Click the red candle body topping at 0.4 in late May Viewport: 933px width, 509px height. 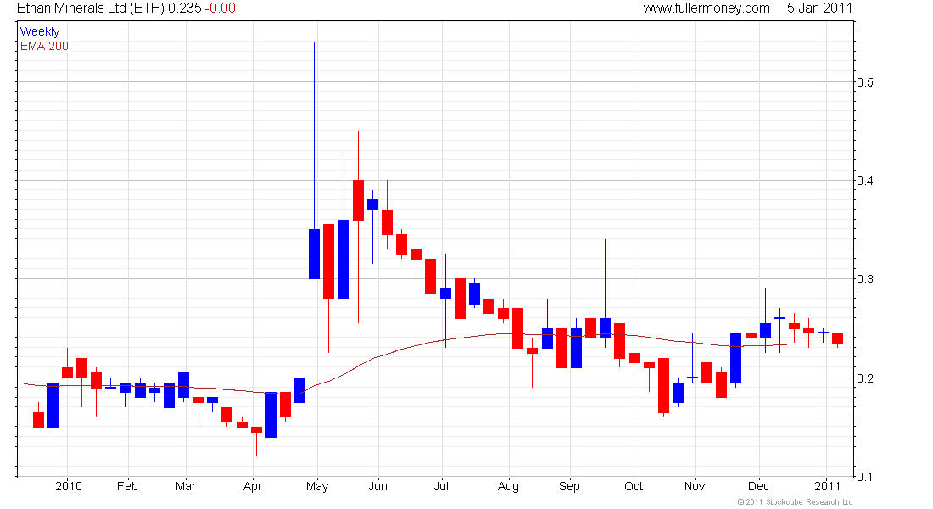point(358,200)
